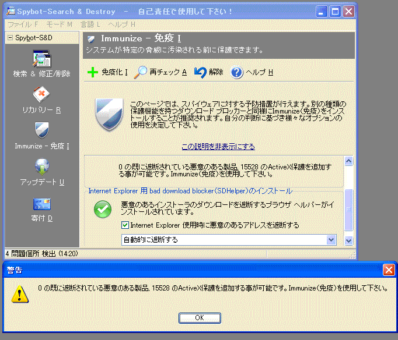The width and height of the screenshot is (398, 340).
Task: Collapse the Spybot-S&D tree expander
Action: coord(10,38)
